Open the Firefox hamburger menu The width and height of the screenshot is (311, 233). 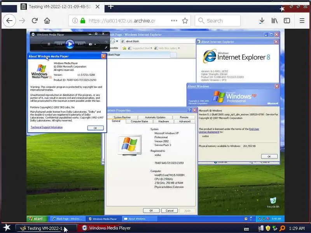tap(302, 21)
